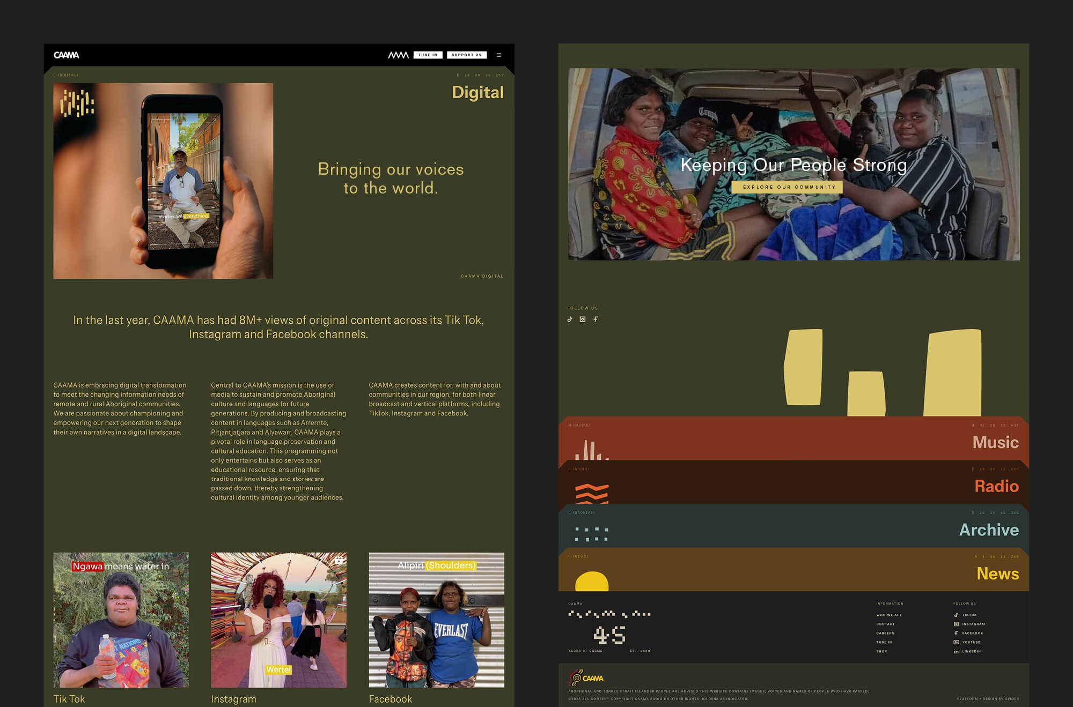Select the 'Keeping Our People Strong' headline
1073x707 pixels.
point(793,165)
